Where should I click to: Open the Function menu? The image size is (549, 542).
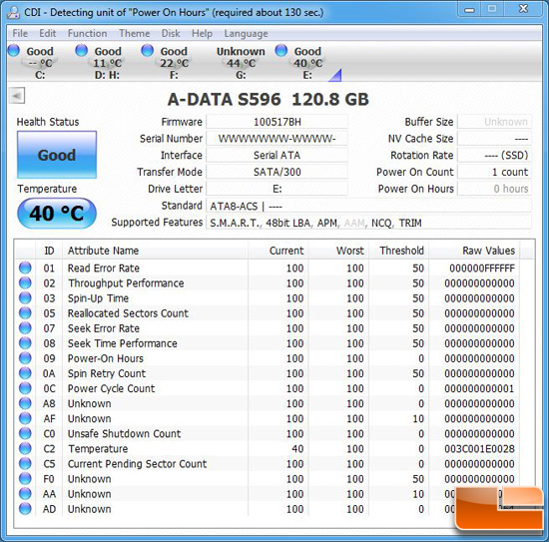pyautogui.click(x=87, y=33)
